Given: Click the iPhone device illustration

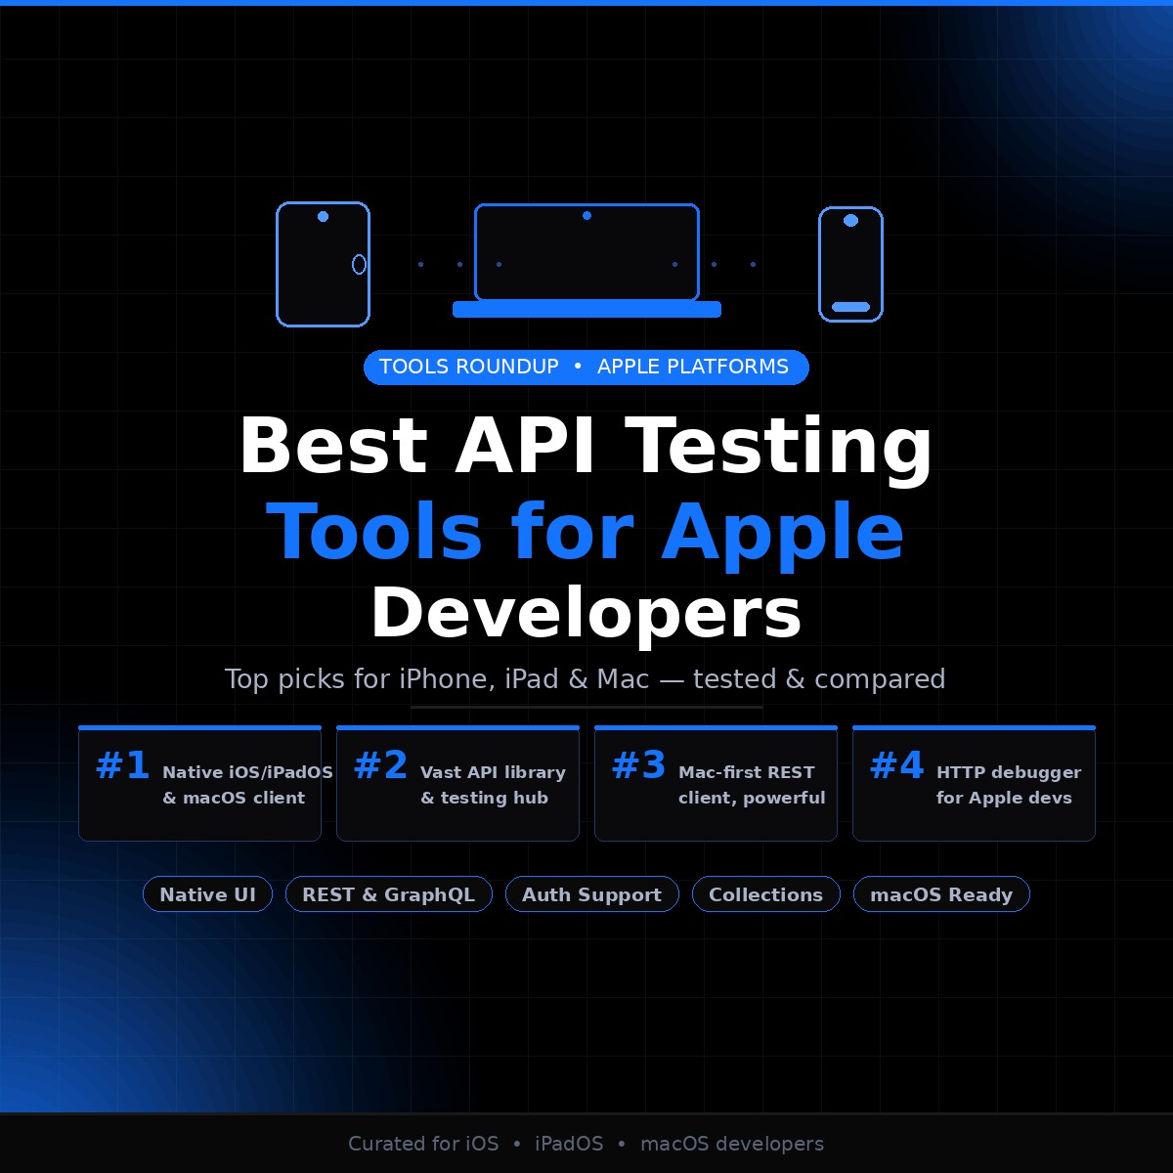Looking at the screenshot, I should click(850, 264).
